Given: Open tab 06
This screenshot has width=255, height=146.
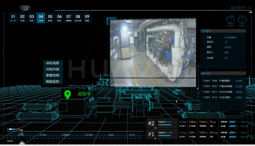Looking at the screenshot, I should [x=59, y=18].
